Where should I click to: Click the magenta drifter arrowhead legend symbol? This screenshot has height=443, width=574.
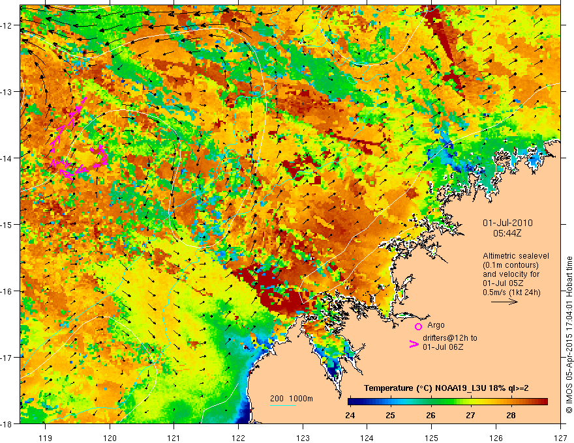coord(414,344)
